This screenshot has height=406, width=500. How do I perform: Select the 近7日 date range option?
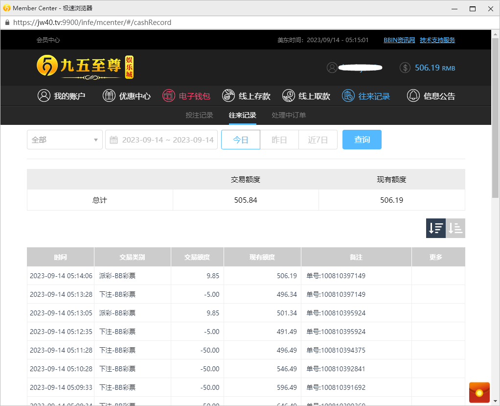click(318, 140)
